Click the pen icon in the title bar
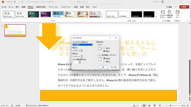Image resolution: width=191 pixels, height=107 pixels. click(169, 2)
